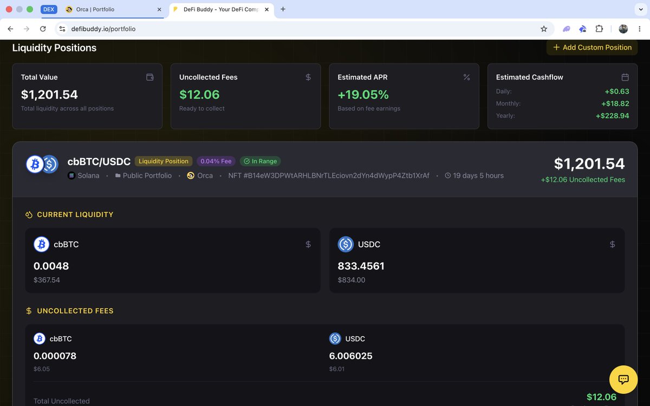Click the 833.4561 USDC liquidity amount
Screen dimensions: 650x406
point(361,266)
